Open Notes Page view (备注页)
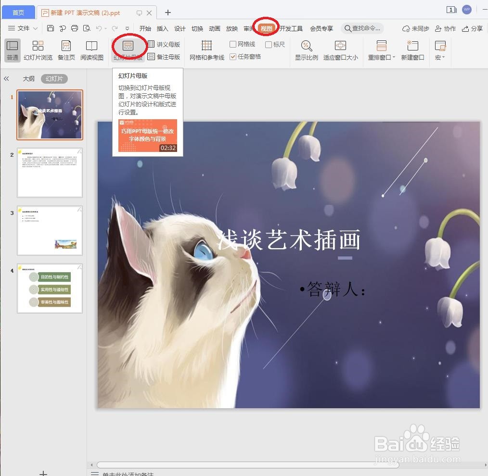The height and width of the screenshot is (476, 488). [66, 50]
